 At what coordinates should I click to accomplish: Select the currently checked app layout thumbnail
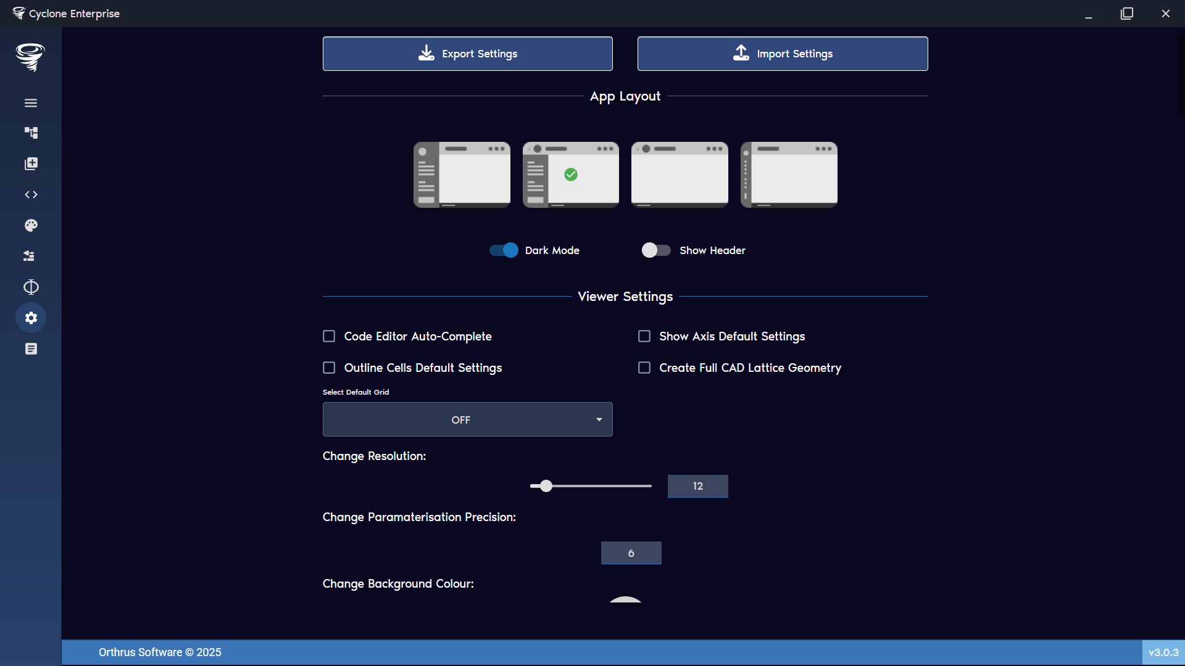(570, 175)
